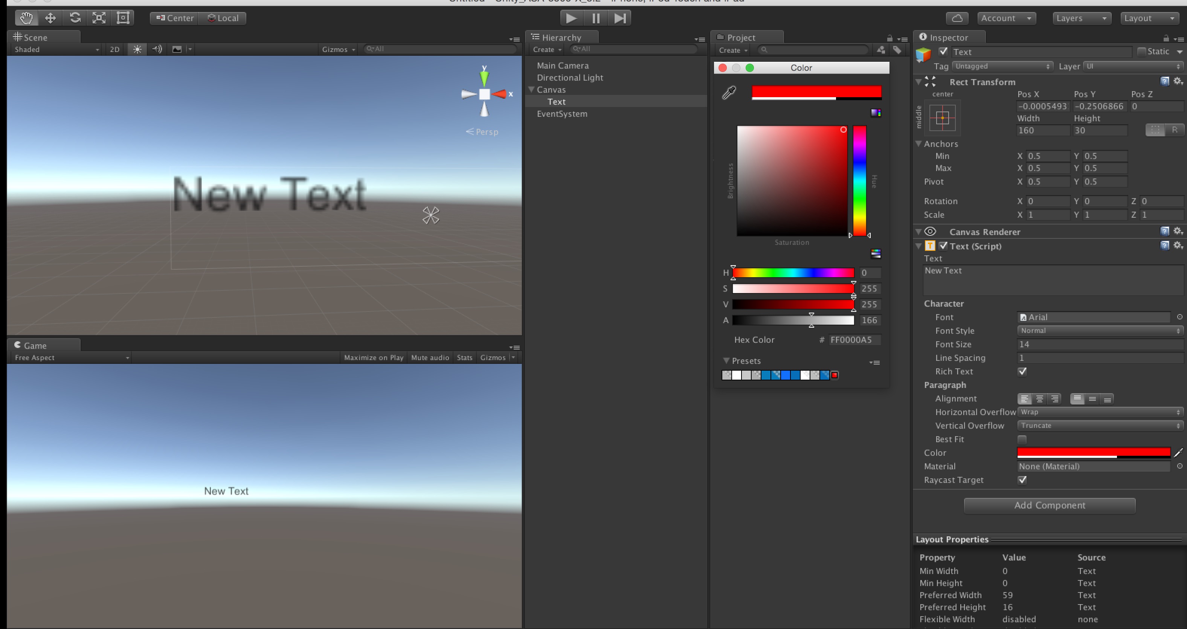Open the Tag Untagged dropdown
The width and height of the screenshot is (1187, 629).
[x=1003, y=66]
